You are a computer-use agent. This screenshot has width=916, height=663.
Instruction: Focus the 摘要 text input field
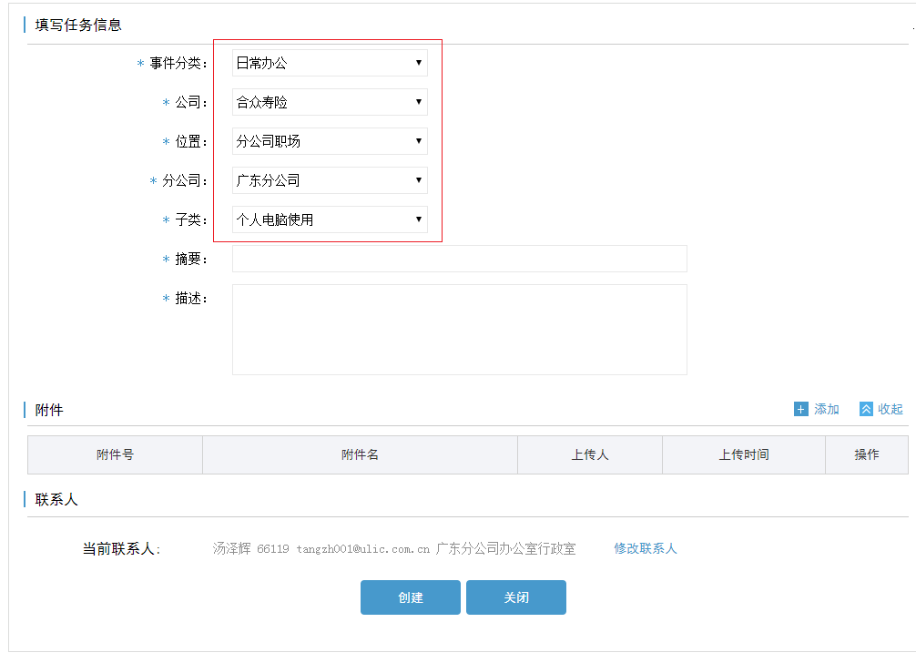459,259
